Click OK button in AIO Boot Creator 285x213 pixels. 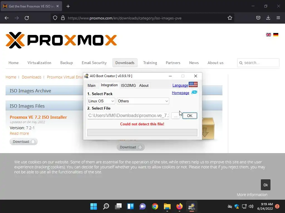[x=190, y=116]
